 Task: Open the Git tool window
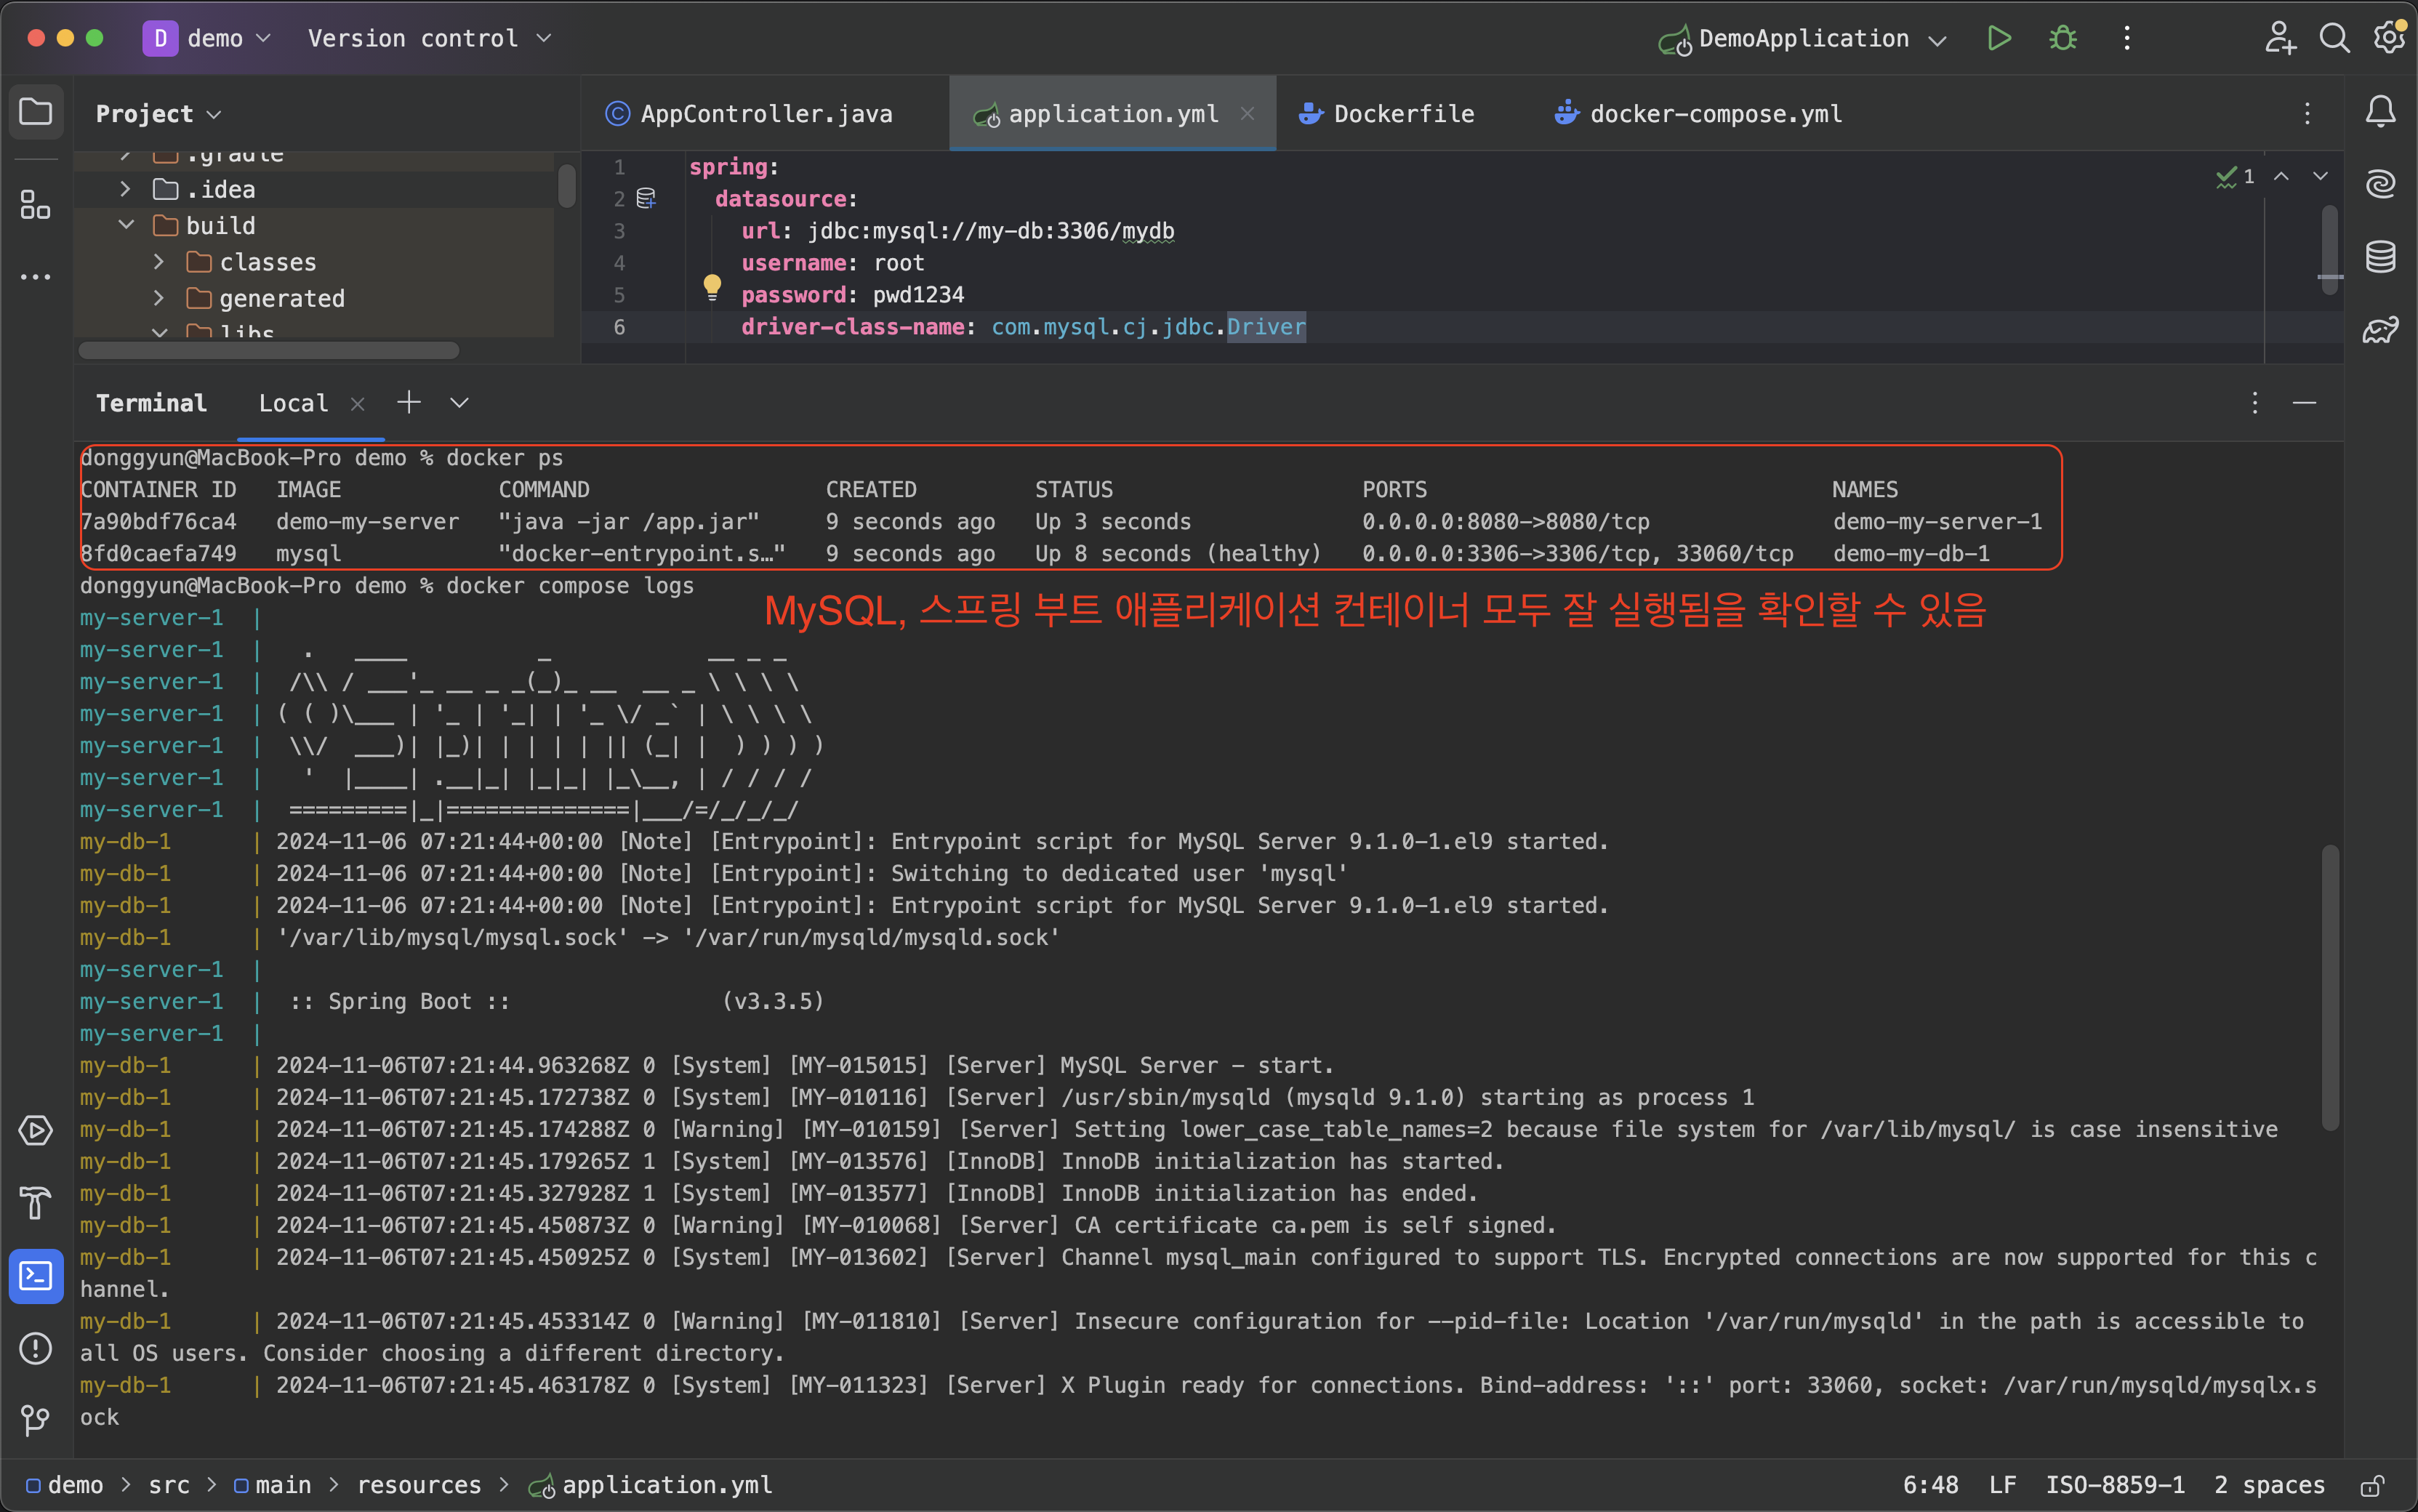pos(36,1420)
